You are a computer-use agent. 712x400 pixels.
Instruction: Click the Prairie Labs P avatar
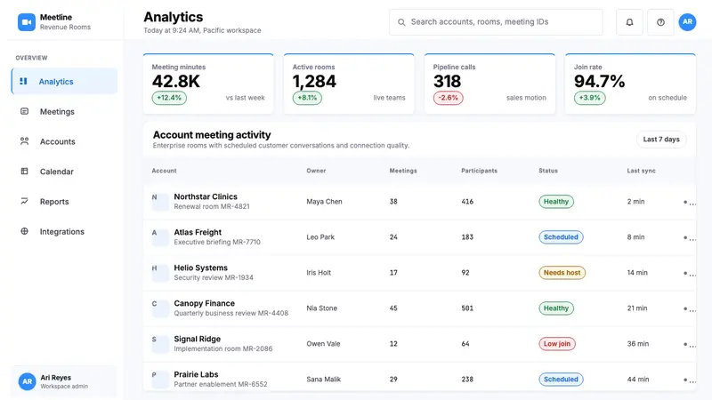[x=160, y=380]
